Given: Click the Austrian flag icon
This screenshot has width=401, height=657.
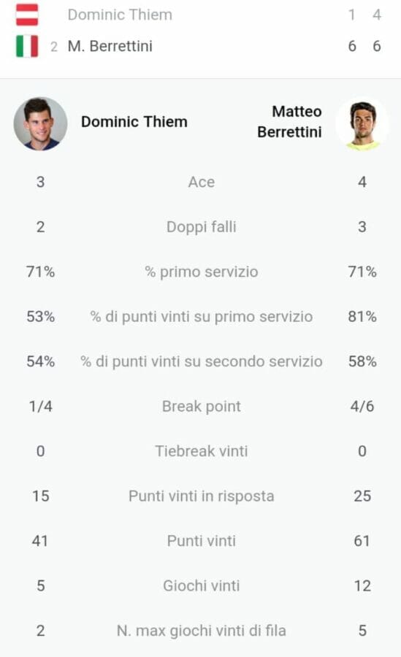Looking at the screenshot, I should click(x=27, y=15).
